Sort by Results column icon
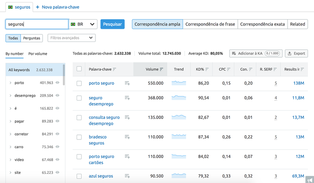Screen dimensions: 314x183 point(302,69)
